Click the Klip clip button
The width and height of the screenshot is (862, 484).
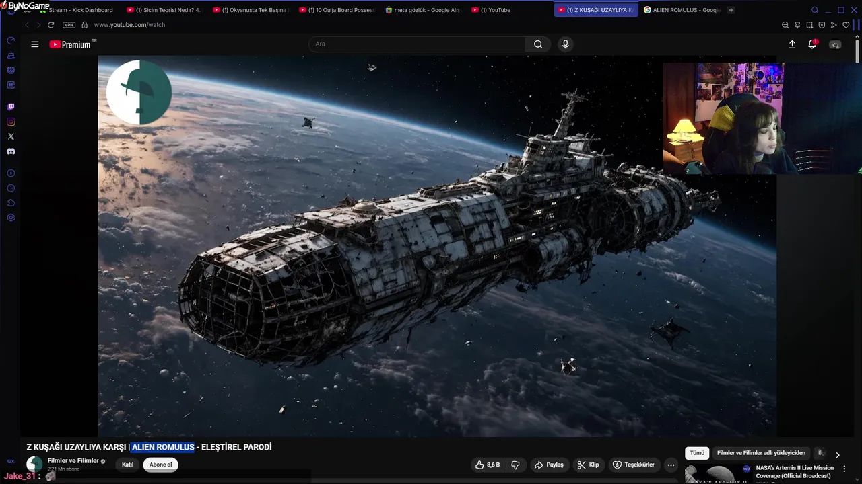(x=588, y=465)
